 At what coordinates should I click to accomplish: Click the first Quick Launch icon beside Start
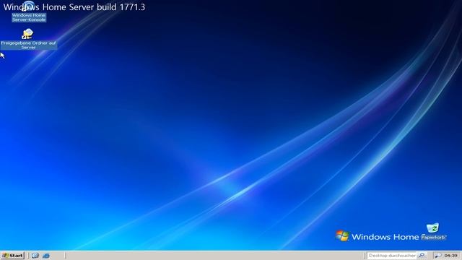click(x=35, y=256)
